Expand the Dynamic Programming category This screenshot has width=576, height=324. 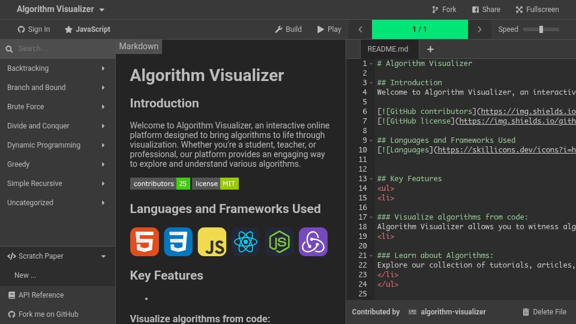pyautogui.click(x=58, y=145)
